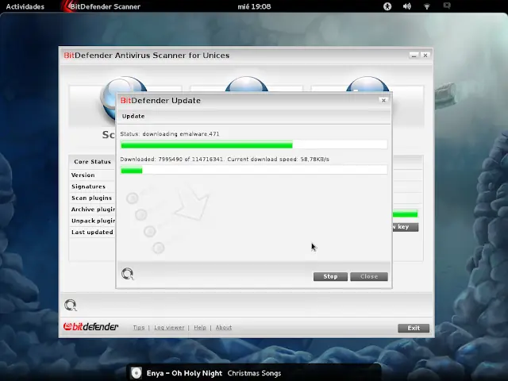
Task: Click status text downloading emalware.471
Action: [169, 134]
